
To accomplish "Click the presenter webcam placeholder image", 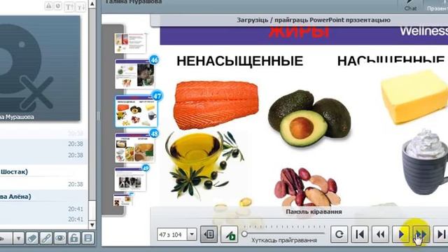I will (x=40, y=68).
